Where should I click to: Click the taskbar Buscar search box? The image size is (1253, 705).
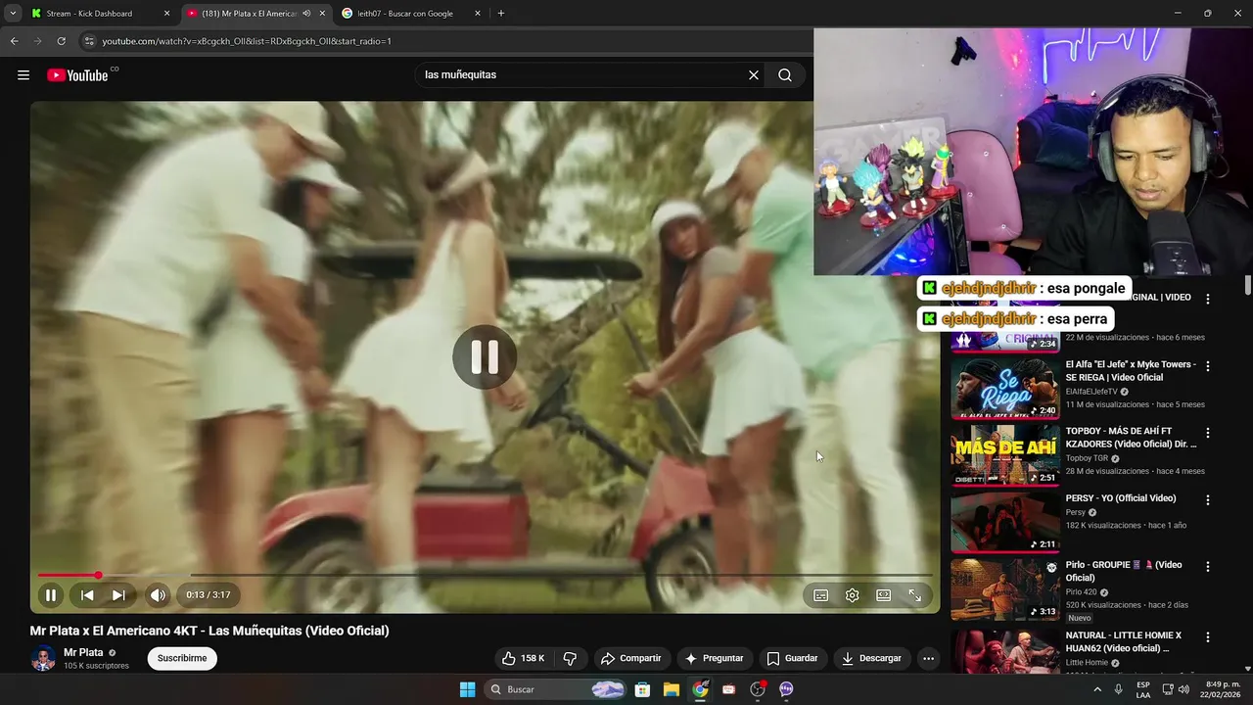coord(556,689)
